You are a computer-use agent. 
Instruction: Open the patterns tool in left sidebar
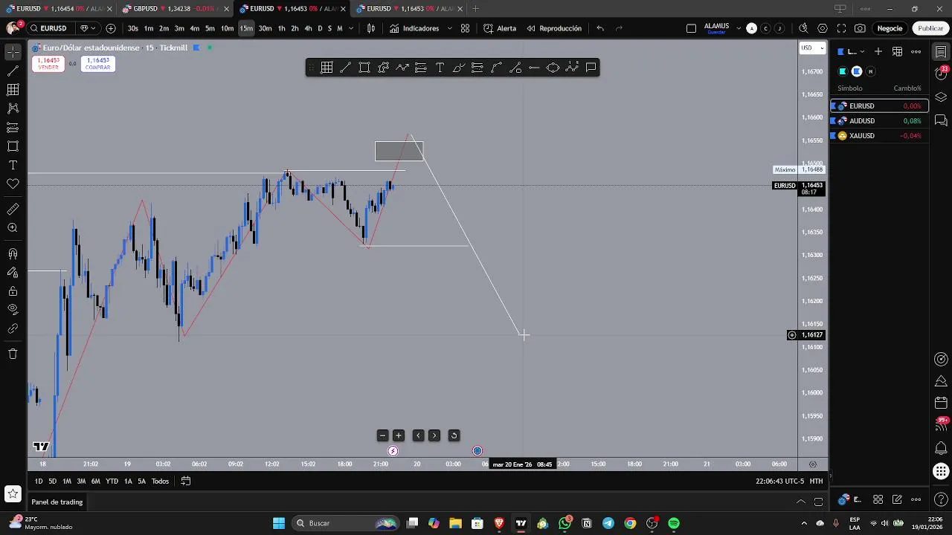tap(13, 108)
